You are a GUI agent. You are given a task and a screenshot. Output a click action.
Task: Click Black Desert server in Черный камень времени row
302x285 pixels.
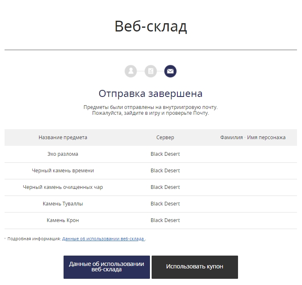(x=165, y=171)
